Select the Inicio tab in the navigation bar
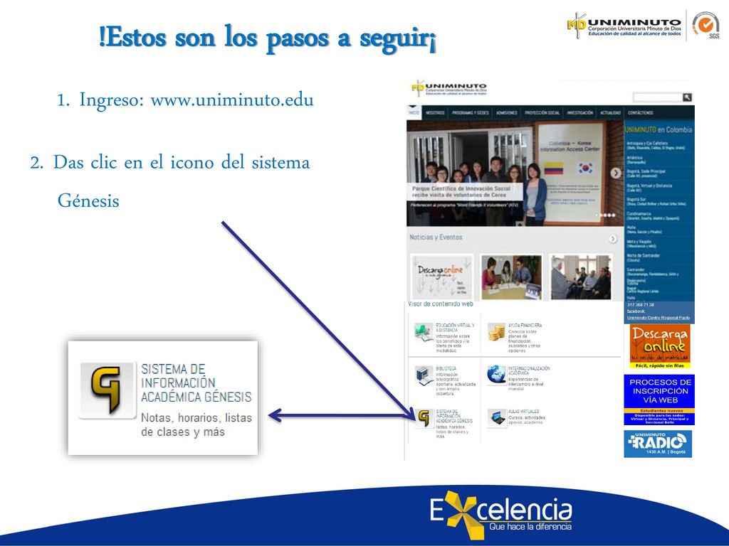Image resolution: width=729 pixels, height=546 pixels. point(414,113)
